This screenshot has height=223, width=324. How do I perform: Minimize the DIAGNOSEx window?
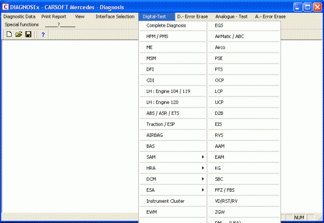pyautogui.click(x=297, y=7)
